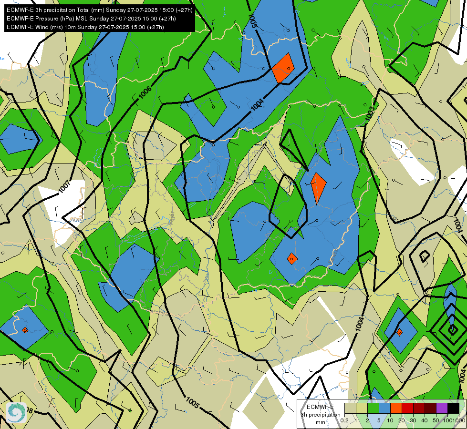This screenshot has height=429, width=467.
Task: Pick the purple 50 mm legend swatch
Action: [442, 409]
